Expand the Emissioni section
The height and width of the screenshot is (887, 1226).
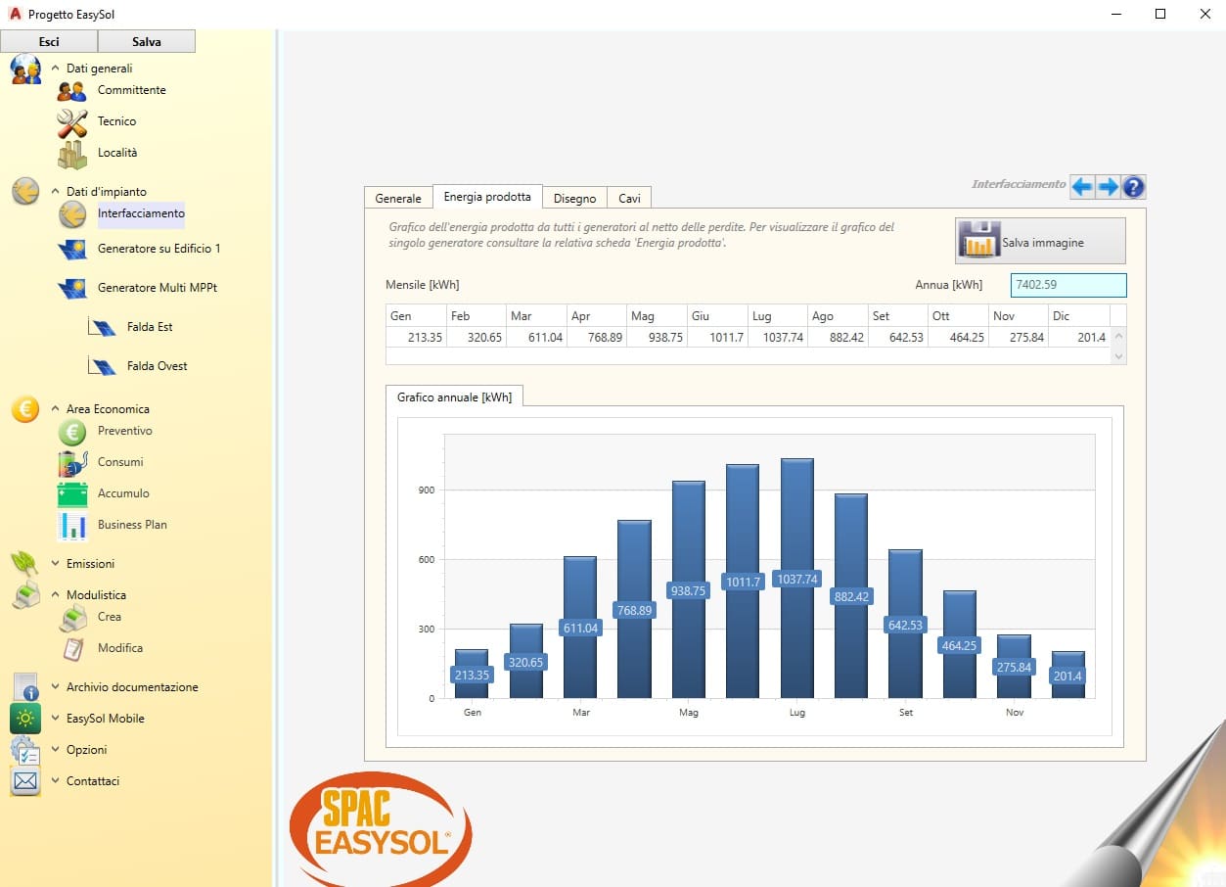pyautogui.click(x=56, y=564)
